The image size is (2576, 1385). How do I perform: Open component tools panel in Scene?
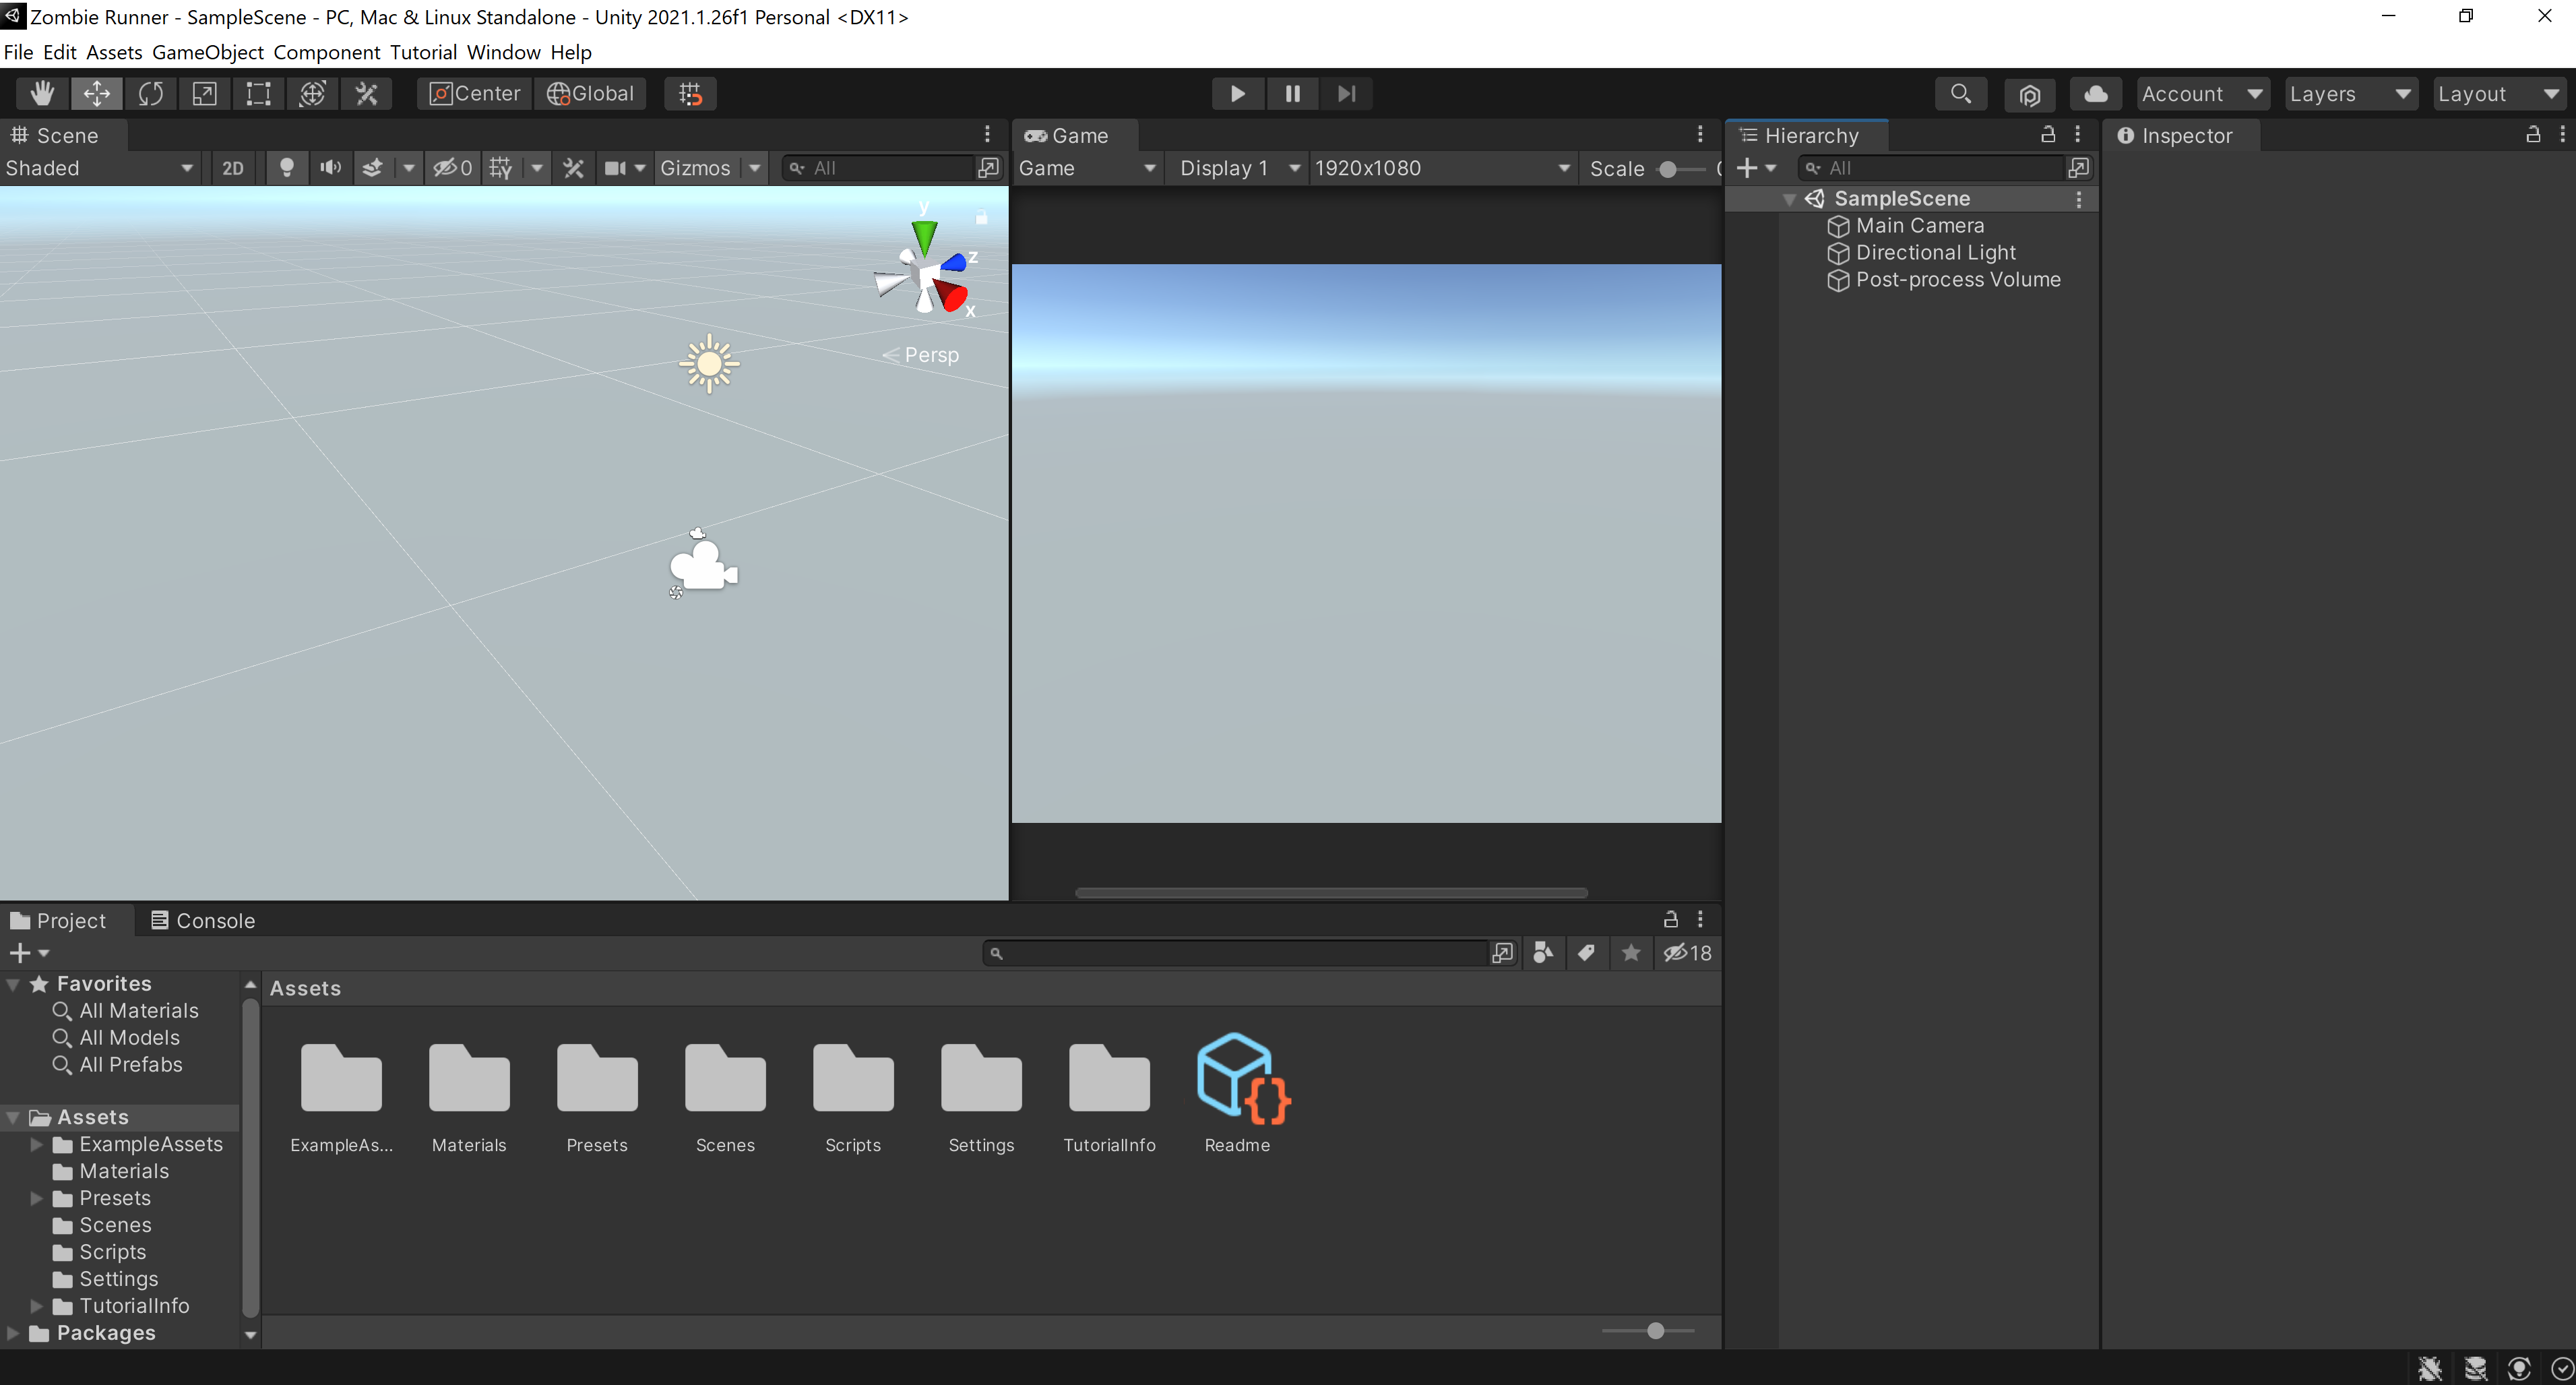[573, 168]
